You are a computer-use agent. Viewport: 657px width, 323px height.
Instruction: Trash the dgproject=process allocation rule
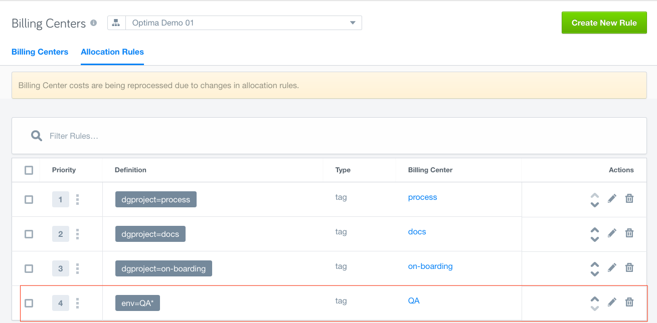click(629, 199)
